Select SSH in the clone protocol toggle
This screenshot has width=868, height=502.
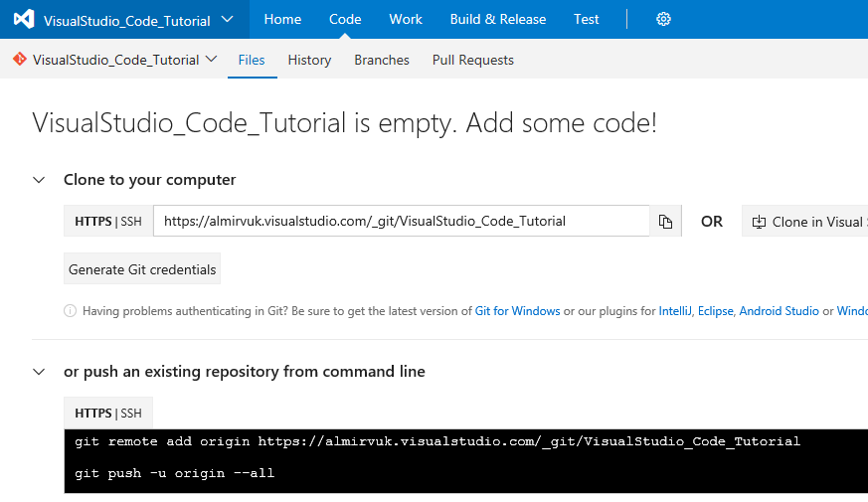pyautogui.click(x=131, y=222)
